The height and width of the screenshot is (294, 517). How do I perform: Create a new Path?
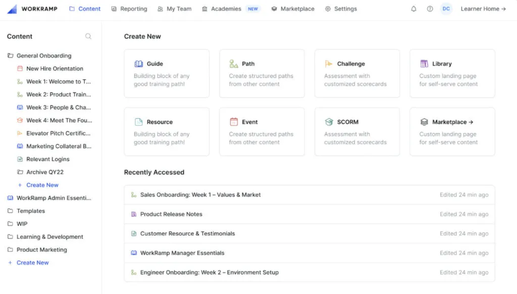click(x=262, y=73)
